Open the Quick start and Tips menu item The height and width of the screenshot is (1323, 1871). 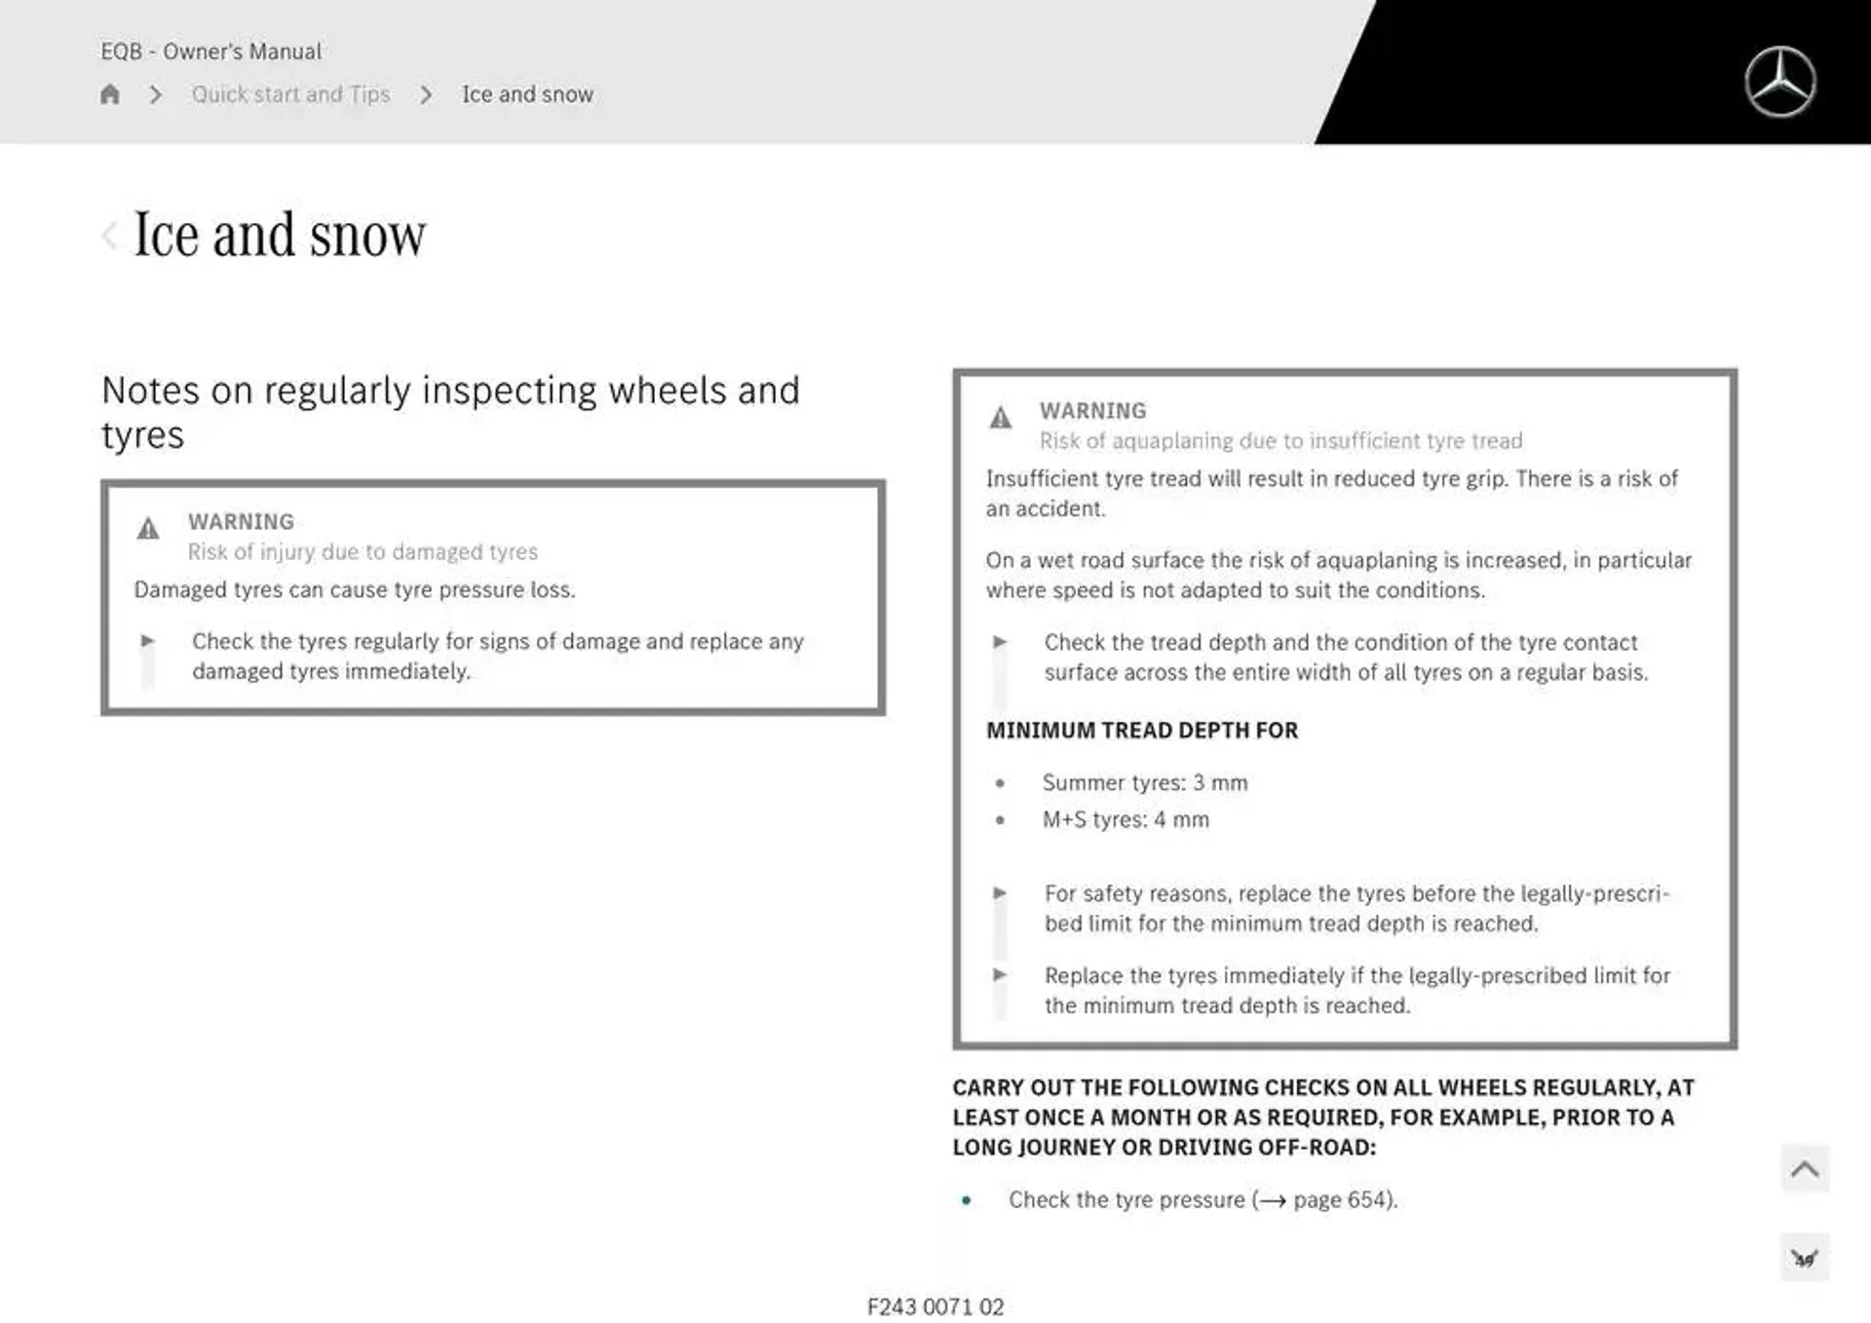(292, 94)
